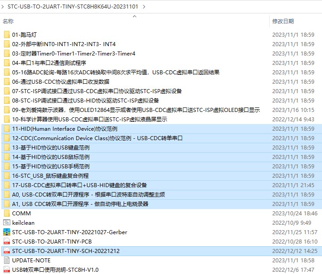This screenshot has width=322, height=274.
Task: Select the COMM folder name
Action: click(21, 214)
